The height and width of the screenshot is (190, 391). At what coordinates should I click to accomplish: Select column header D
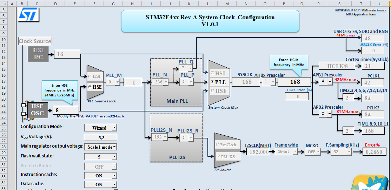[55, 4]
